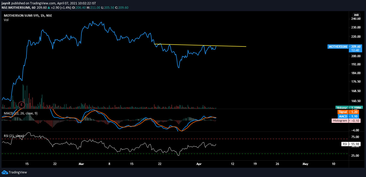This screenshot has height=177, width=366.
Task: Click the earnings 'E' marker on the chart
Action: point(22,104)
